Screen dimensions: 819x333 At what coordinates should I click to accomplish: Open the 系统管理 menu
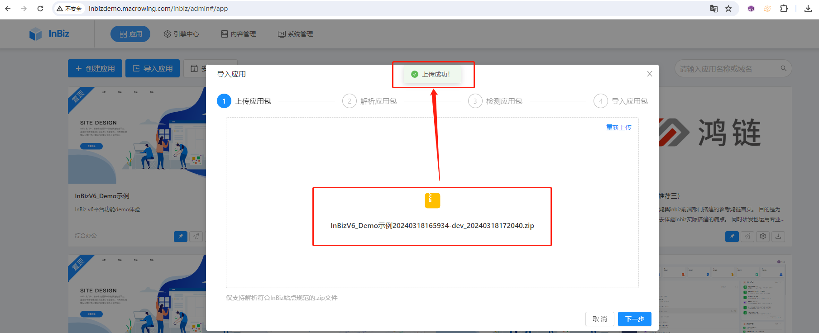click(x=296, y=34)
